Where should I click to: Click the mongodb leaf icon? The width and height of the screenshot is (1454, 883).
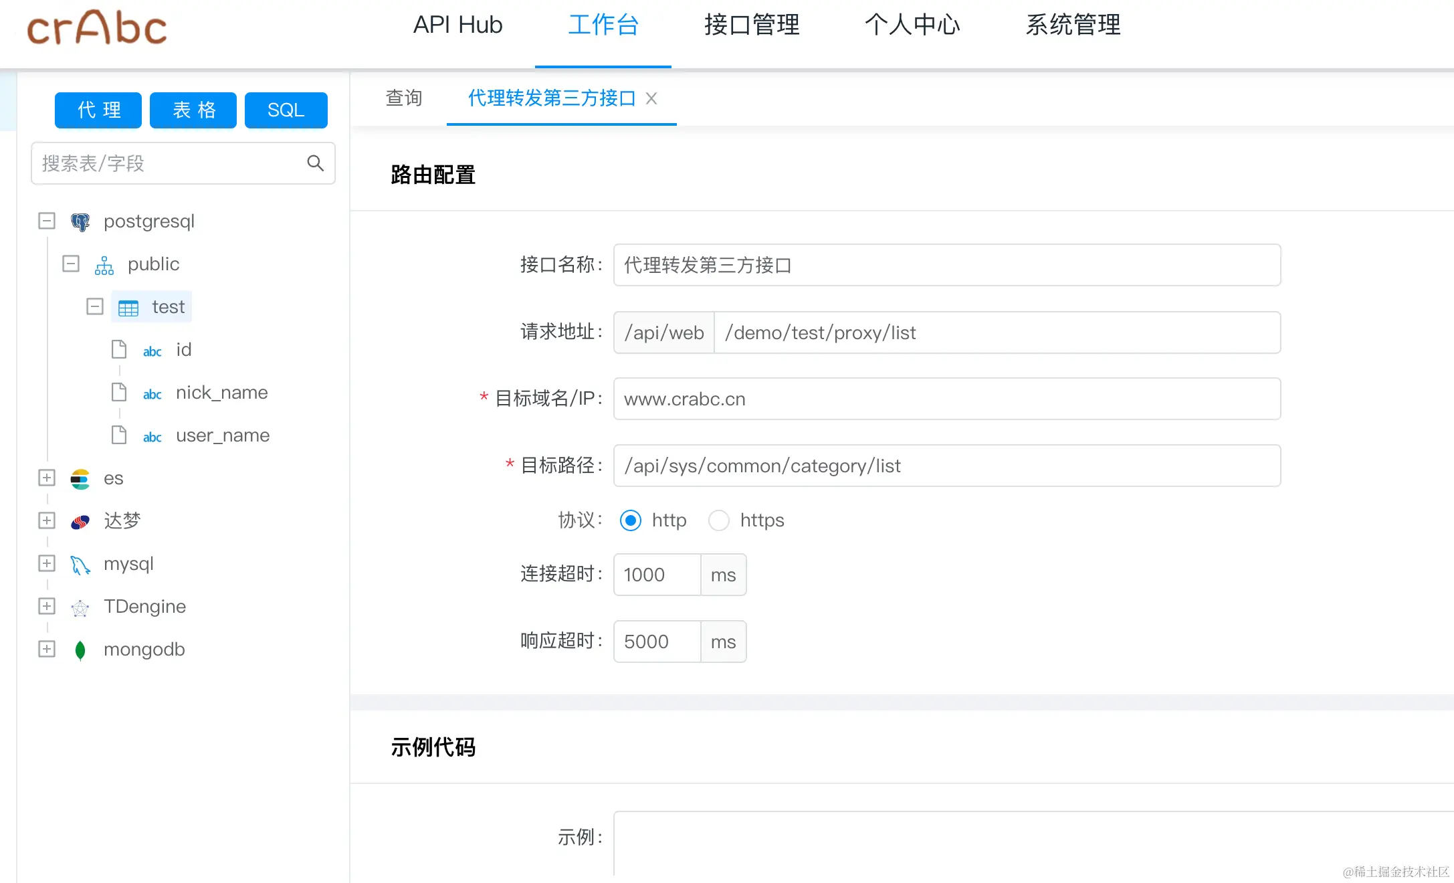[80, 650]
